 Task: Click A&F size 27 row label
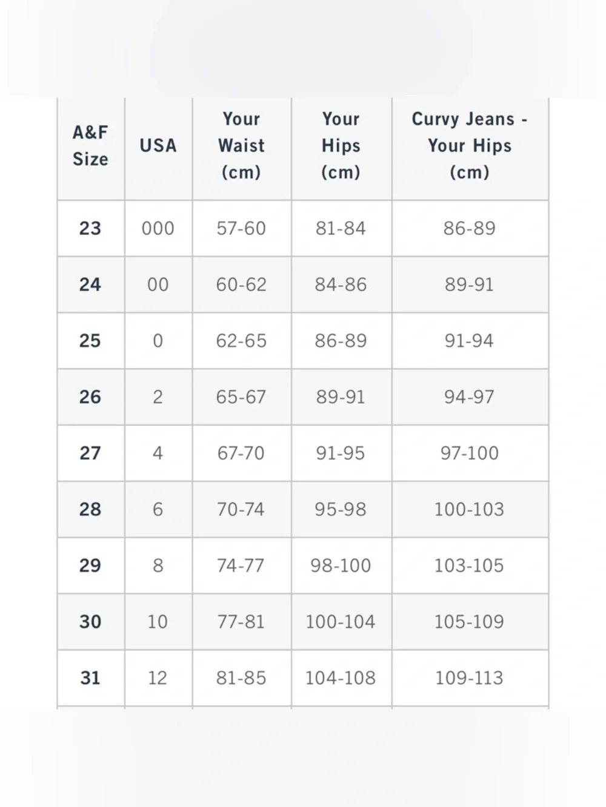click(x=90, y=453)
